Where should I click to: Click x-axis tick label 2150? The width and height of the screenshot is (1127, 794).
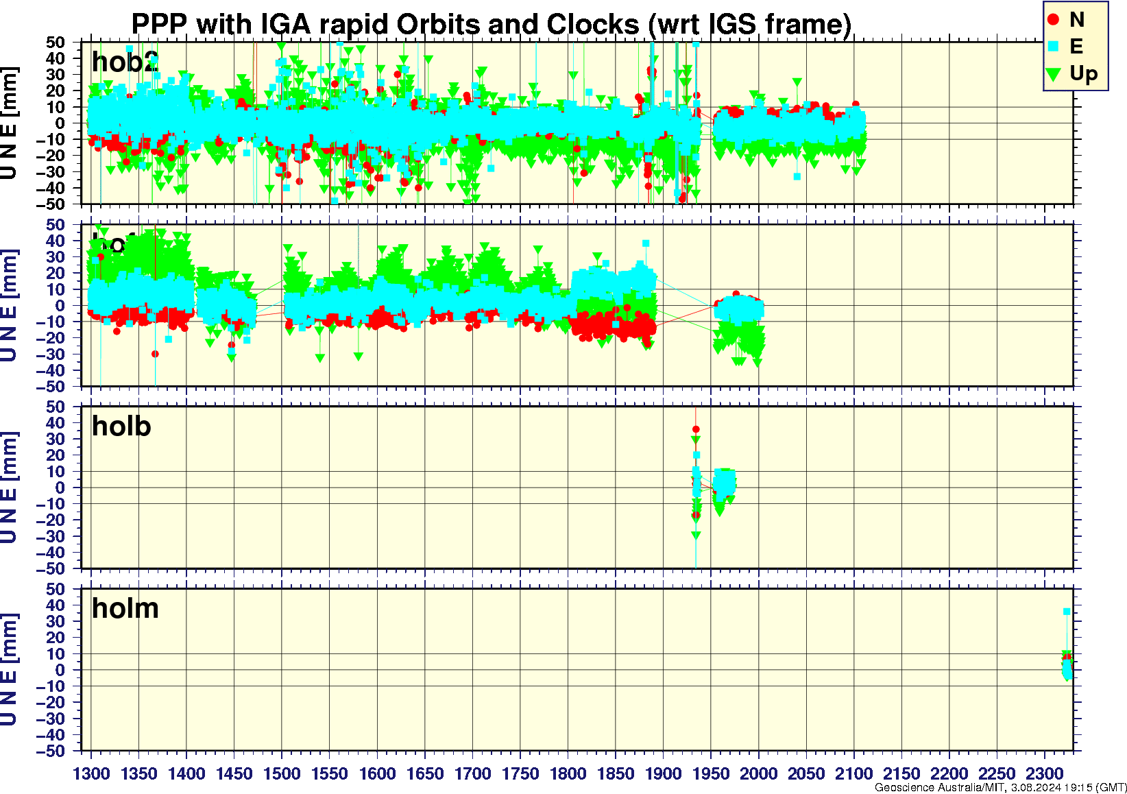point(901,773)
